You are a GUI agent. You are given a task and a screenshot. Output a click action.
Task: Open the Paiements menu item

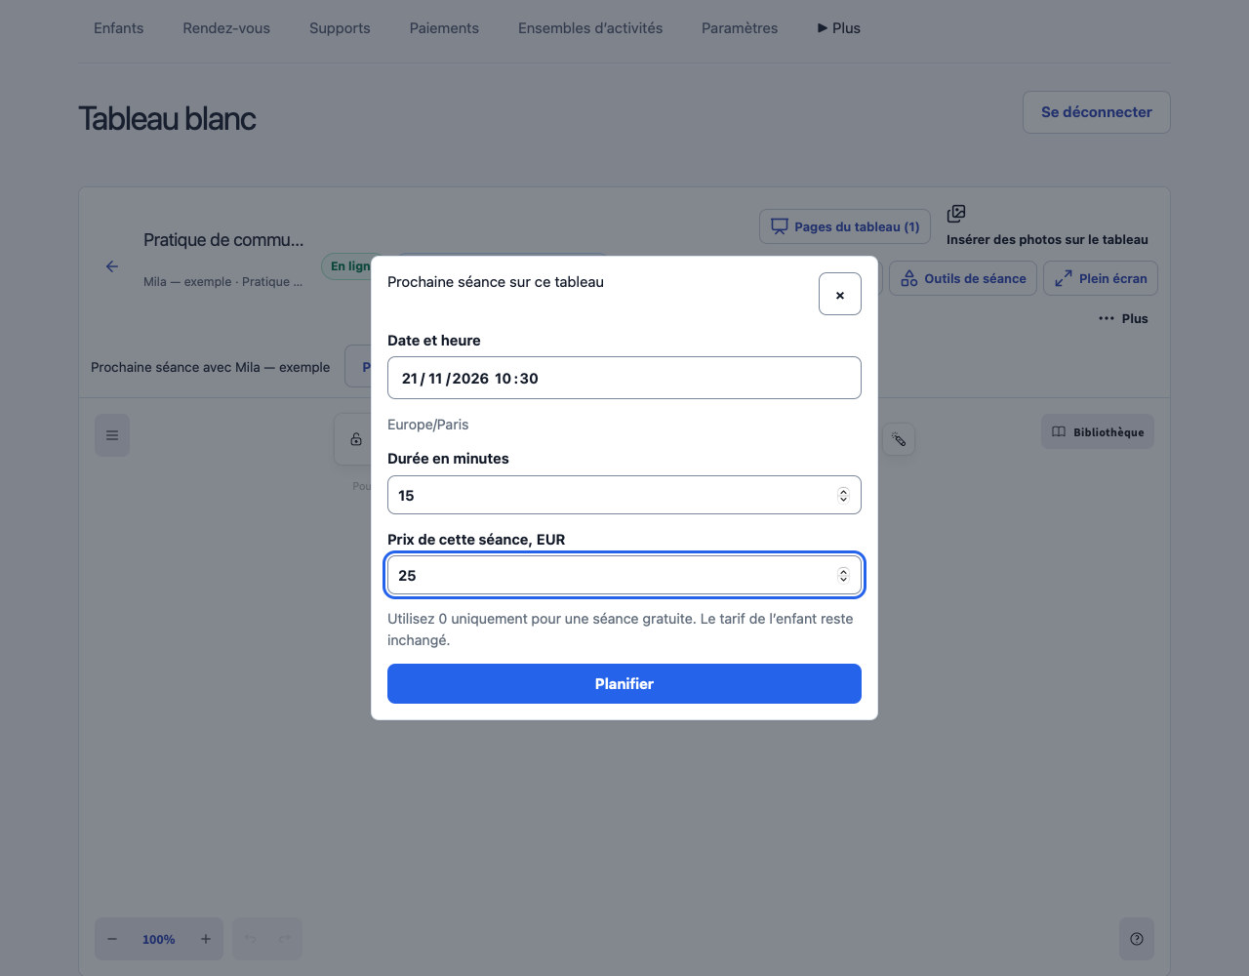pos(444,28)
